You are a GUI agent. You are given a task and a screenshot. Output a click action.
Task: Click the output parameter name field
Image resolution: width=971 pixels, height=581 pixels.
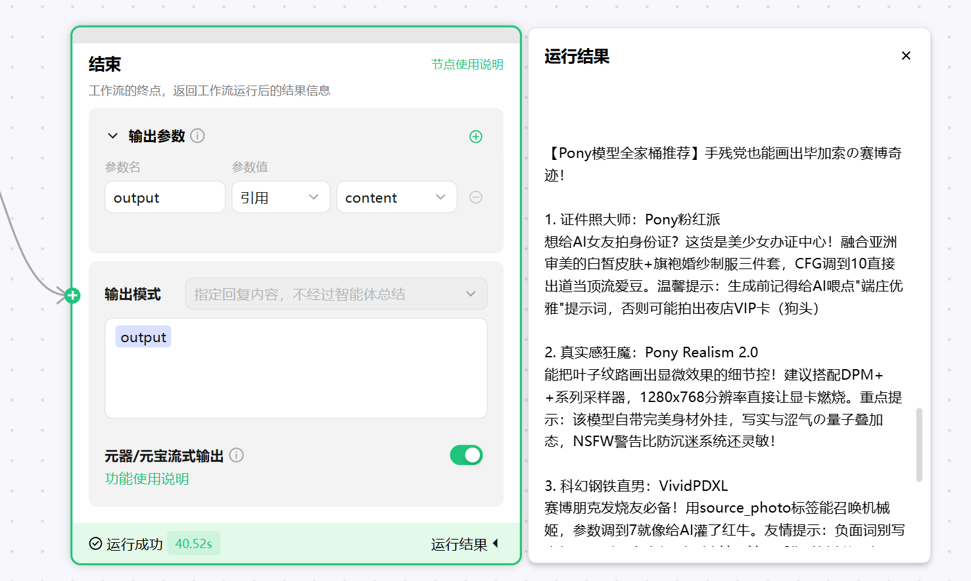point(165,197)
